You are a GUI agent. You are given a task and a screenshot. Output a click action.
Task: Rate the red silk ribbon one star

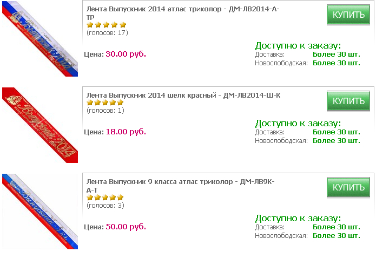point(90,103)
